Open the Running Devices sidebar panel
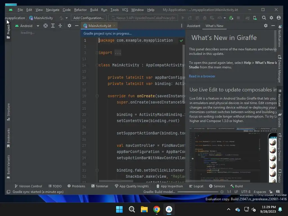Viewport: 288px width, 216px height. point(280,147)
